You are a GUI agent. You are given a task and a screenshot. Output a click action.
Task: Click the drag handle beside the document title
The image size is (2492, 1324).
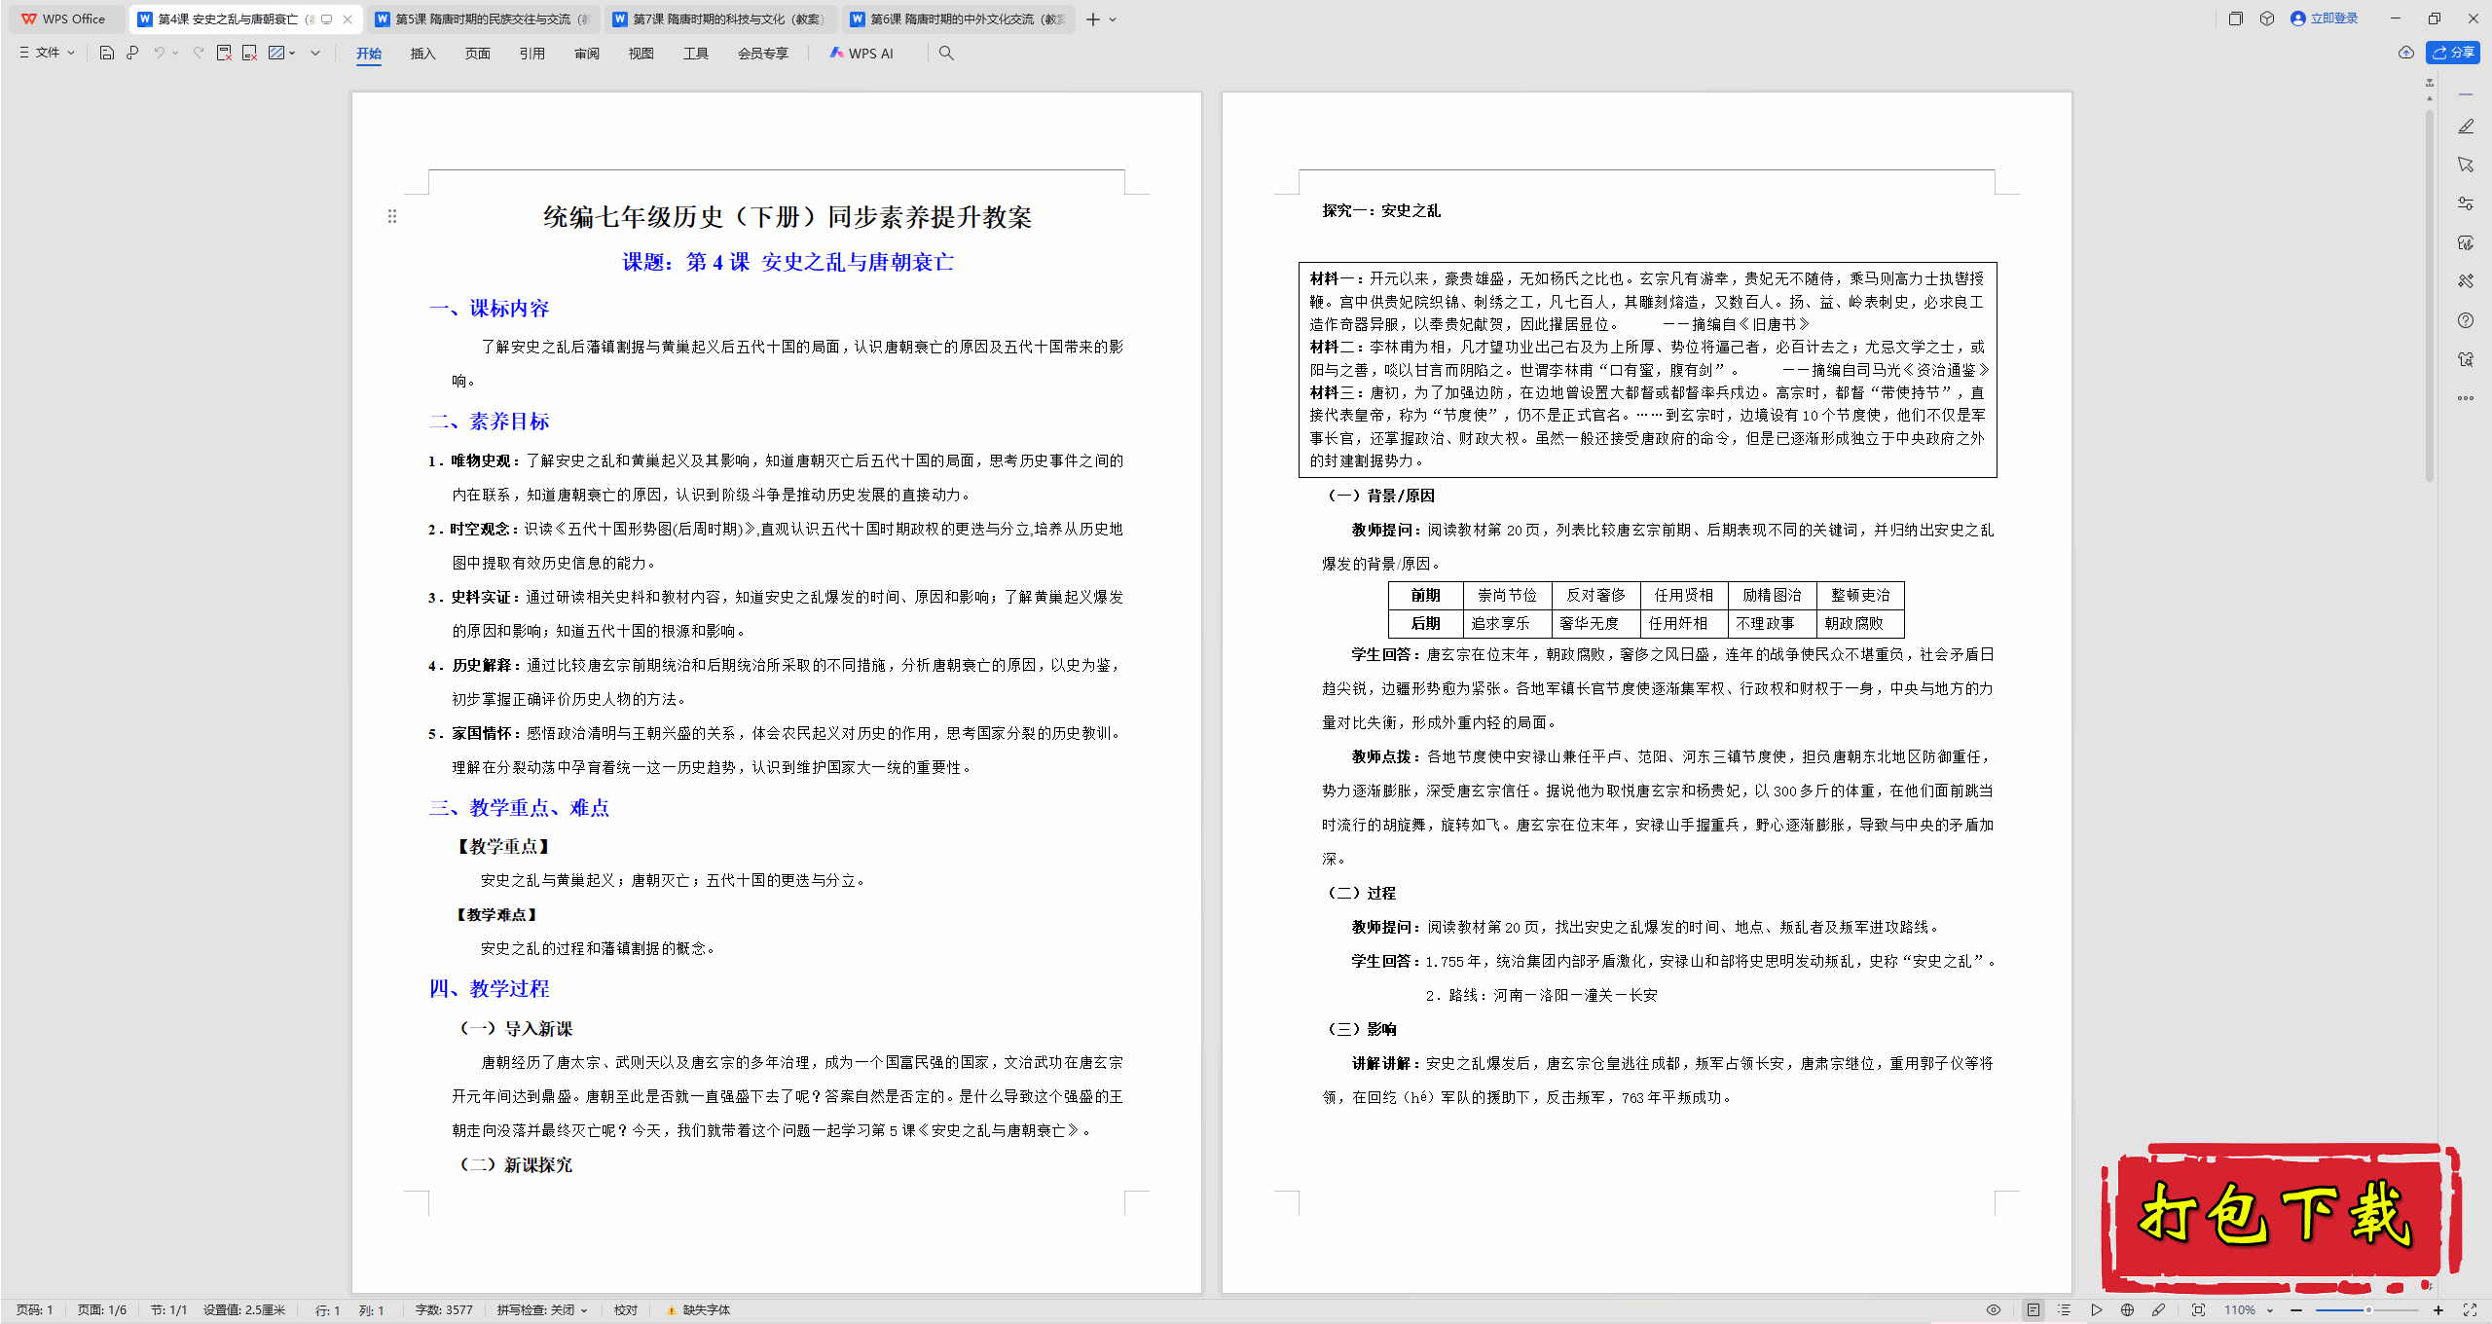tap(392, 216)
